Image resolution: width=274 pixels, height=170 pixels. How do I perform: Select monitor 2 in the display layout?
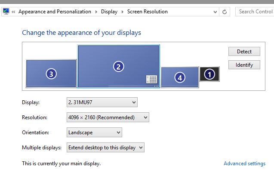click(x=118, y=66)
